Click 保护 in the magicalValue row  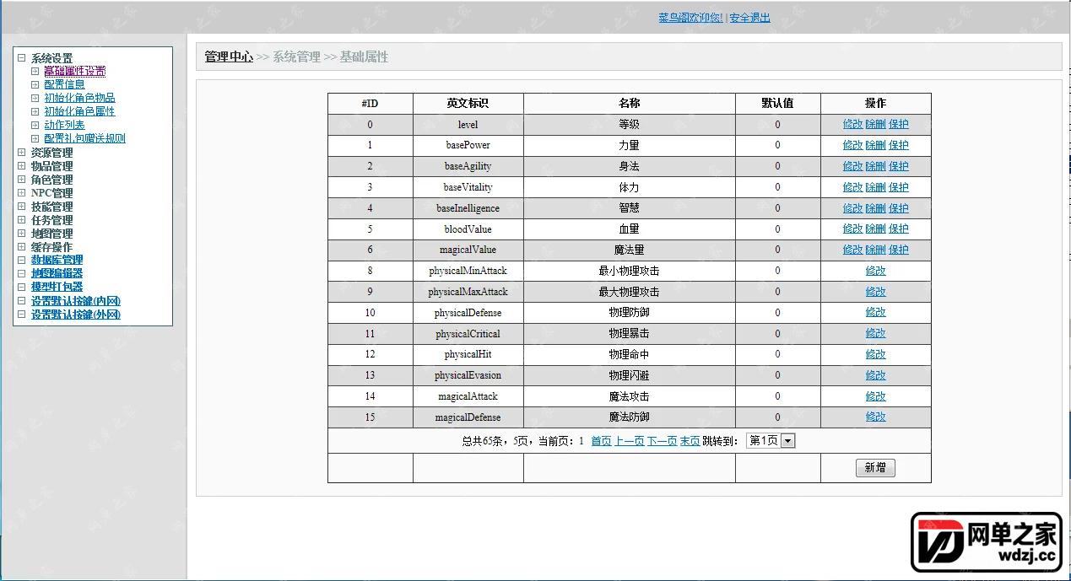[898, 250]
